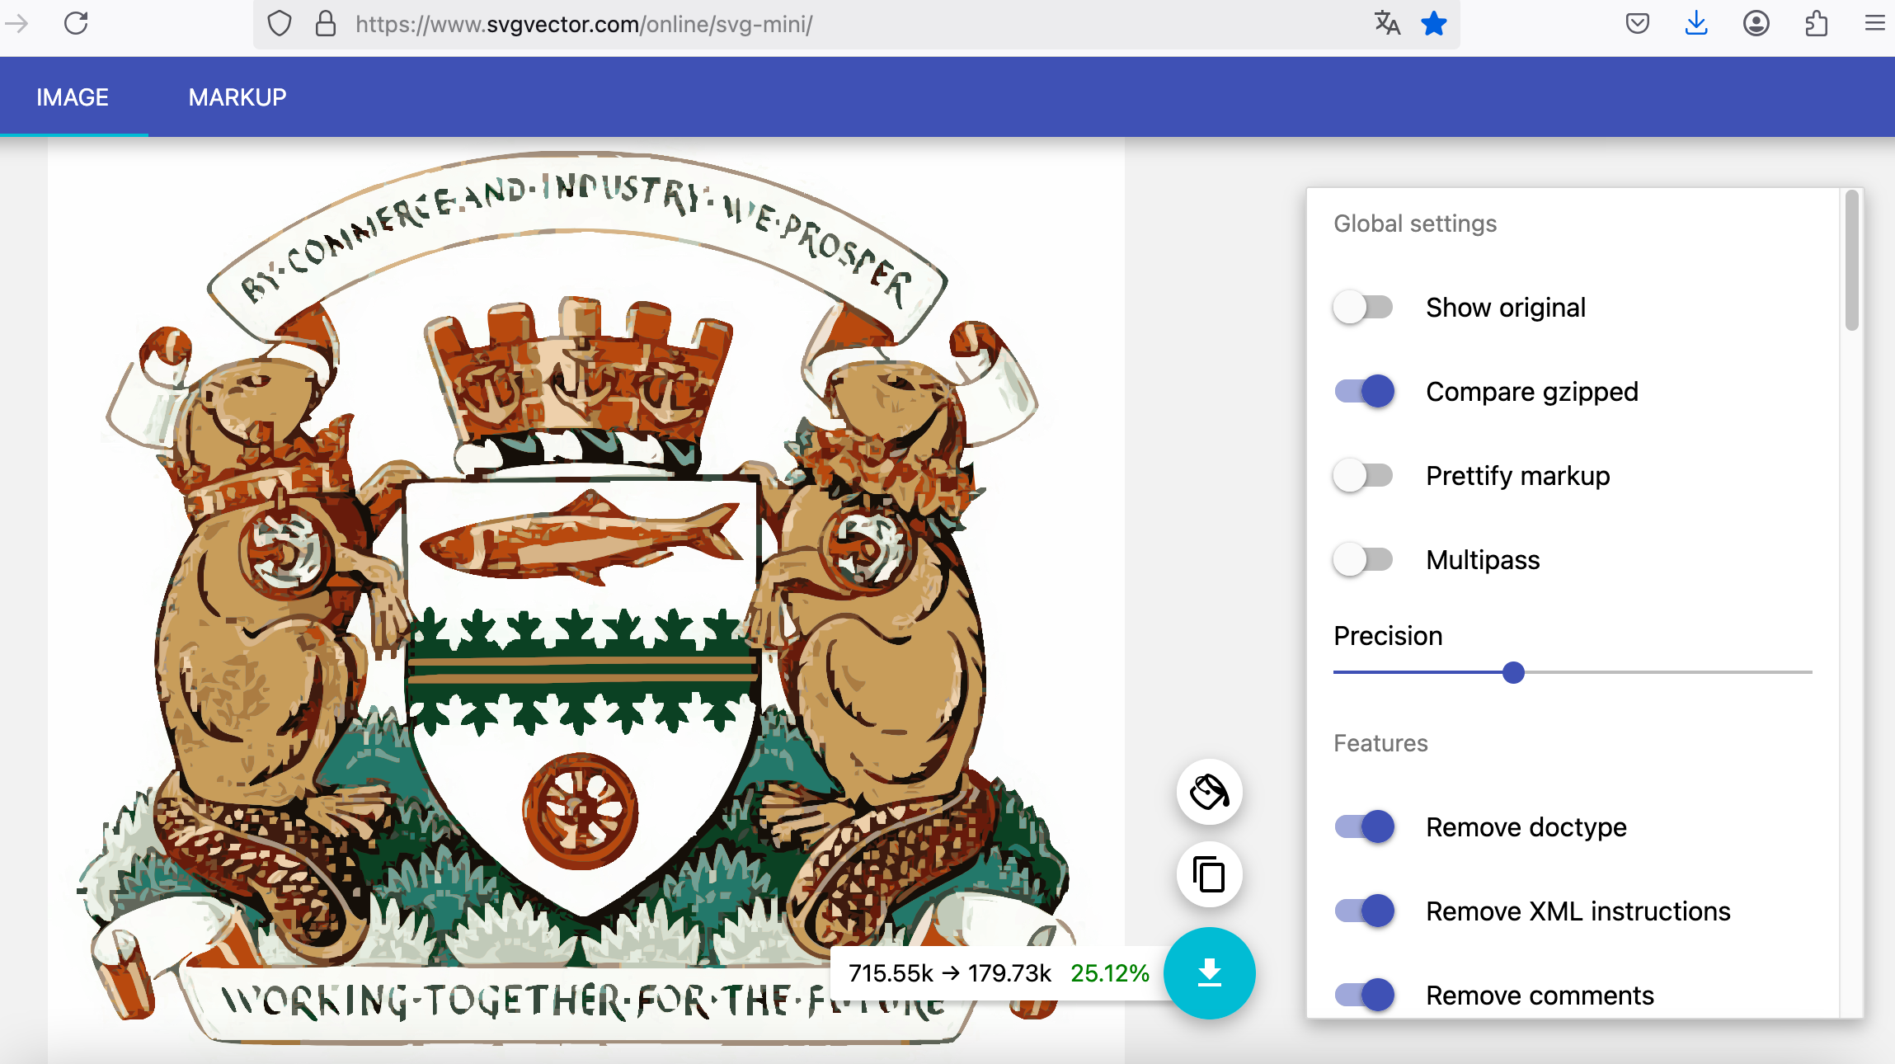Open the browser downloads panel

click(x=1696, y=23)
